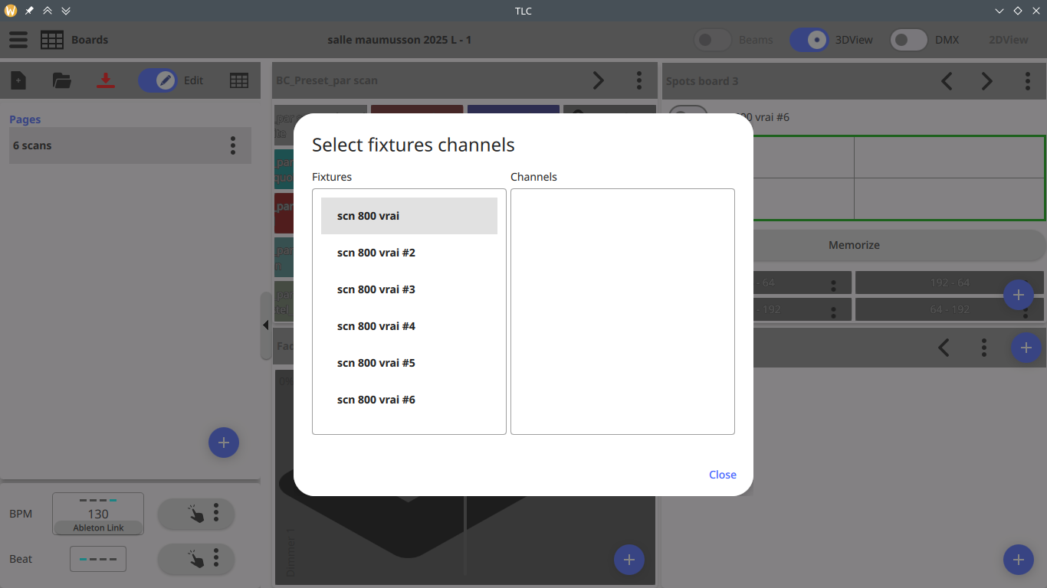
Task: Close the Select fixtures channels dialog
Action: point(722,475)
